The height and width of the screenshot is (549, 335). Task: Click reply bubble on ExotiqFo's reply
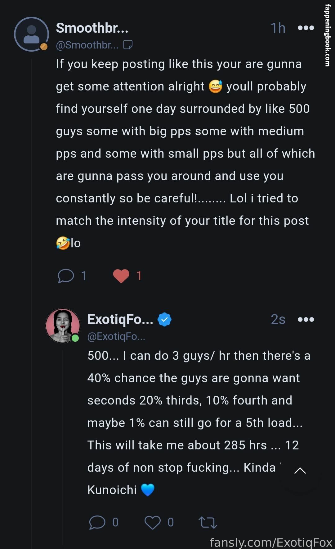(x=97, y=522)
